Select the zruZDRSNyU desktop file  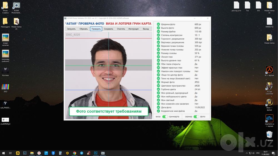click(x=5, y=121)
